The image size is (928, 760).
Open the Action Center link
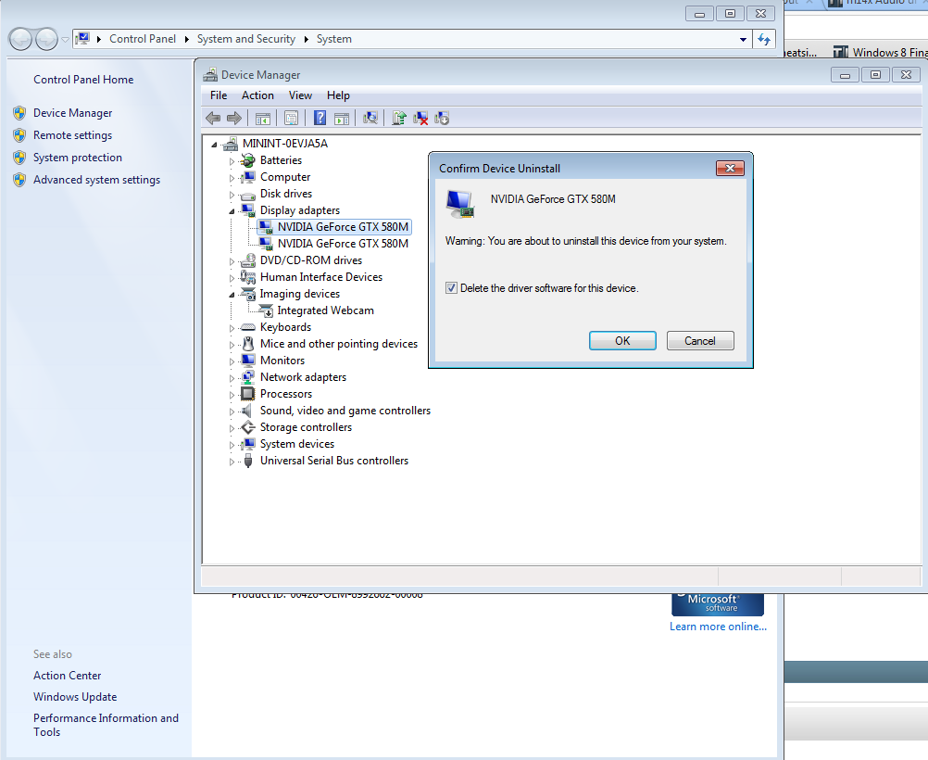click(67, 676)
